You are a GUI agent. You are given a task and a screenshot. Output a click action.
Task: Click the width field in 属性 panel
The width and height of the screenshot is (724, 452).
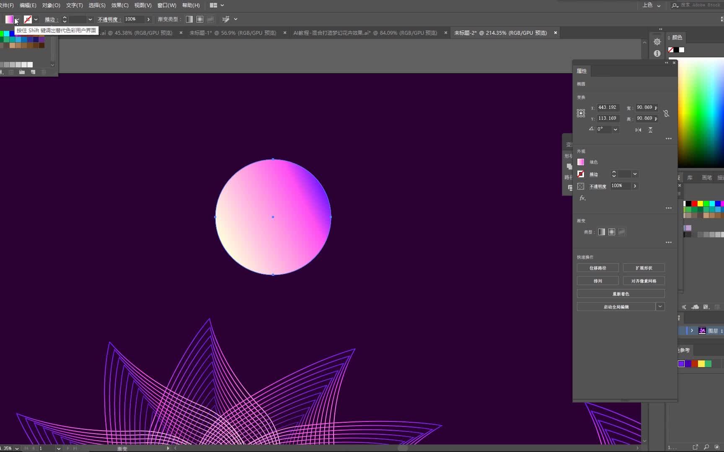click(x=647, y=108)
